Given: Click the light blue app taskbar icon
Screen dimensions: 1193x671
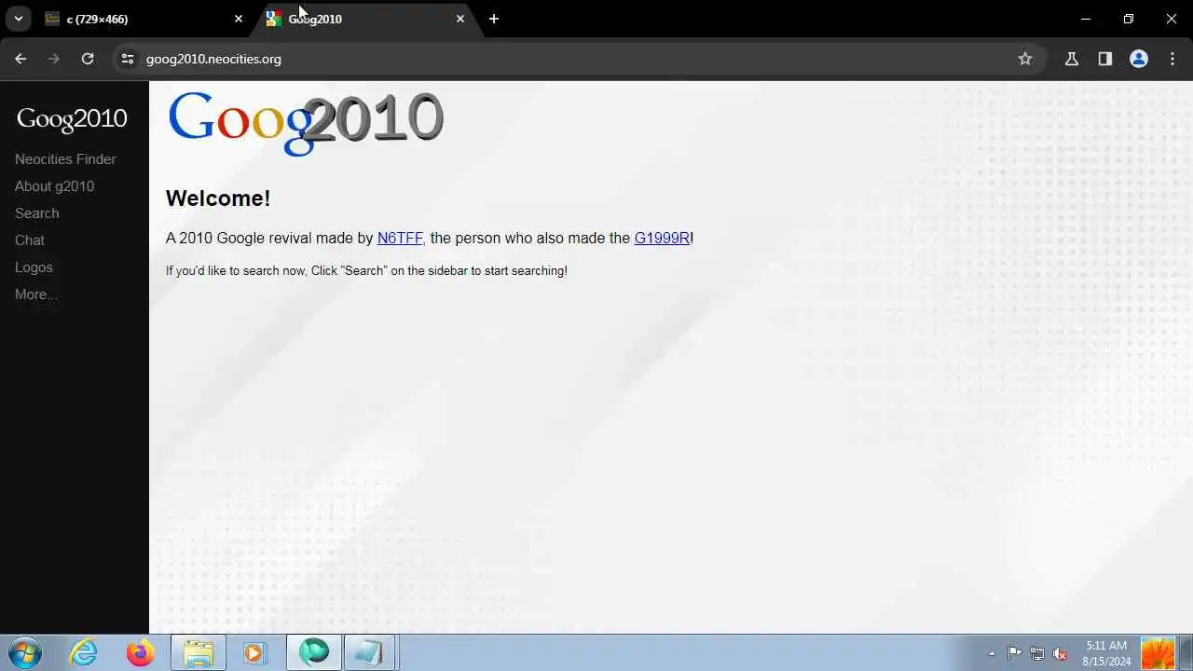Looking at the screenshot, I should tap(370, 652).
